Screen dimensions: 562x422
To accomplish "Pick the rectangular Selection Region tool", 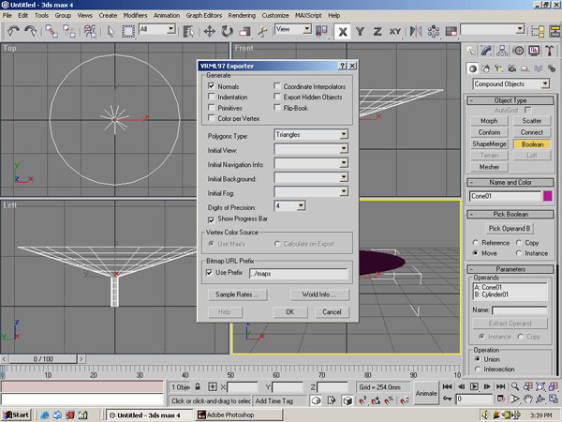I will [128, 31].
